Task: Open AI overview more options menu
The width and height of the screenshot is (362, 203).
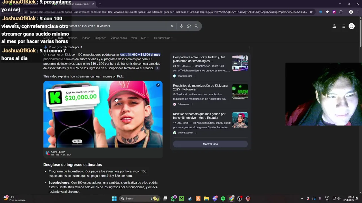Action: pos(249,47)
